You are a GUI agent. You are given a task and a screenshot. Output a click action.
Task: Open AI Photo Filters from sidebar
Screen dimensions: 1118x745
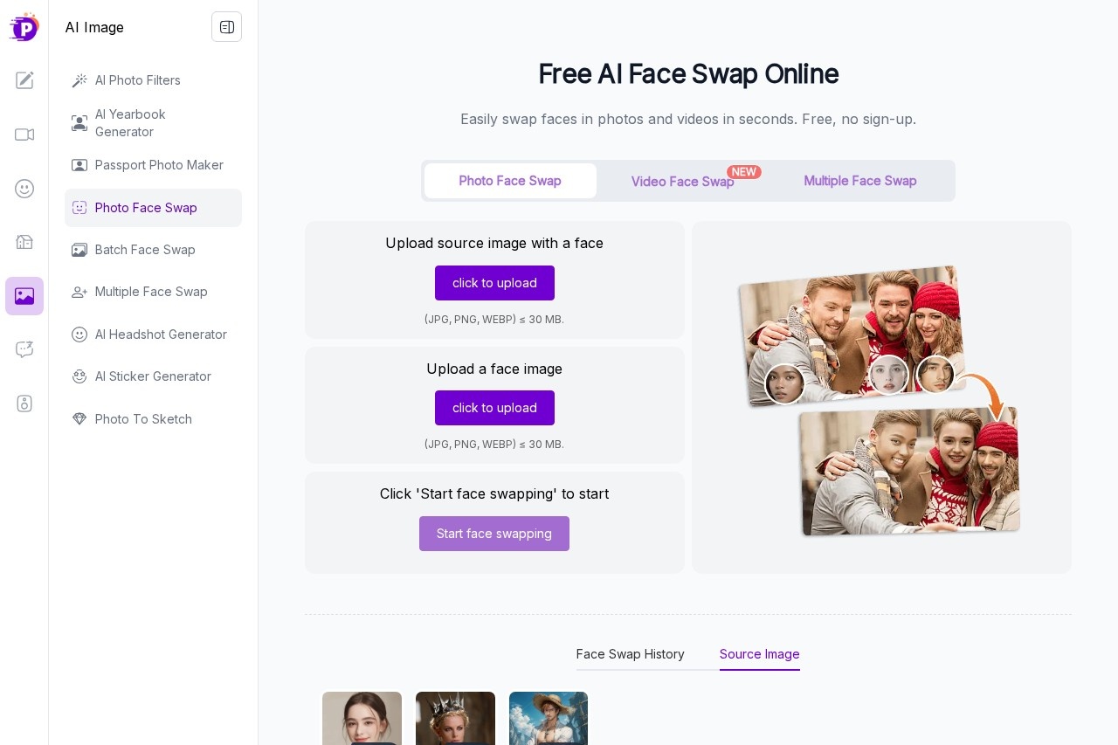[x=137, y=80]
